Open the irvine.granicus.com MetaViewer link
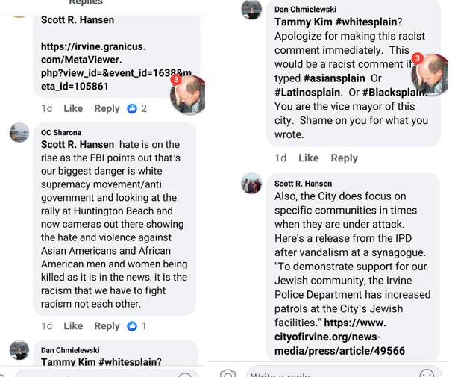 click(x=116, y=66)
